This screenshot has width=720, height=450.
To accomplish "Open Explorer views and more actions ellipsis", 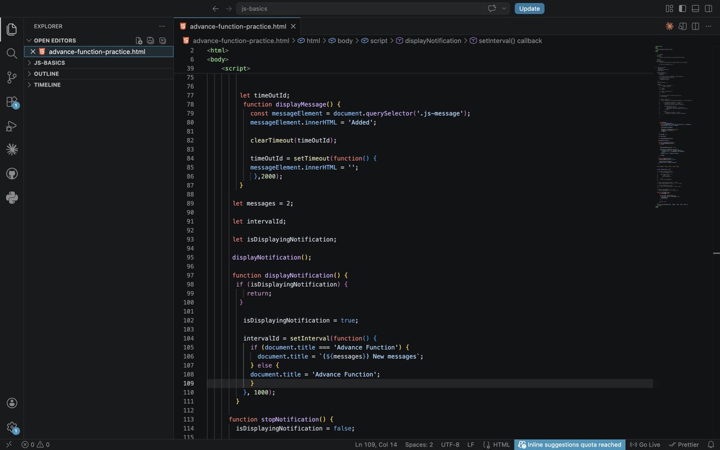I will 162,26.
